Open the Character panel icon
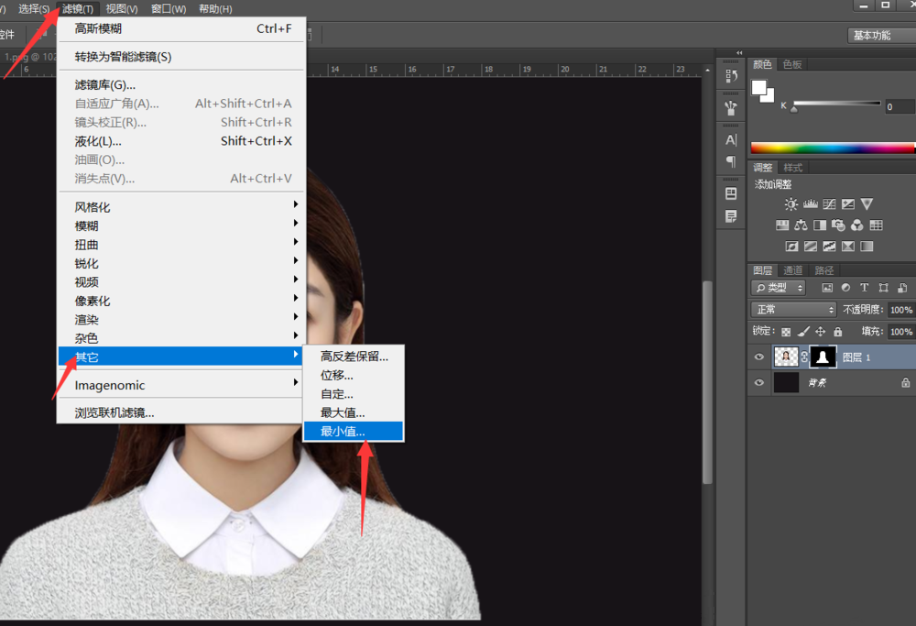This screenshot has width=916, height=626. click(731, 140)
